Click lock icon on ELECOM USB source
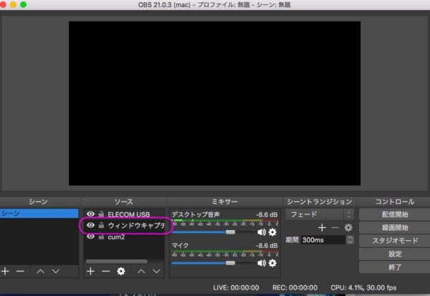 [x=101, y=214]
